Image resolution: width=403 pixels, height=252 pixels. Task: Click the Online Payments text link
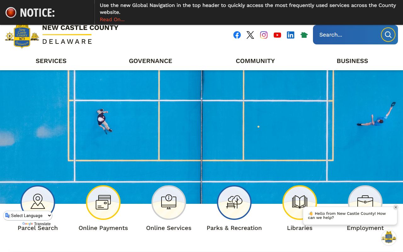tap(103, 228)
